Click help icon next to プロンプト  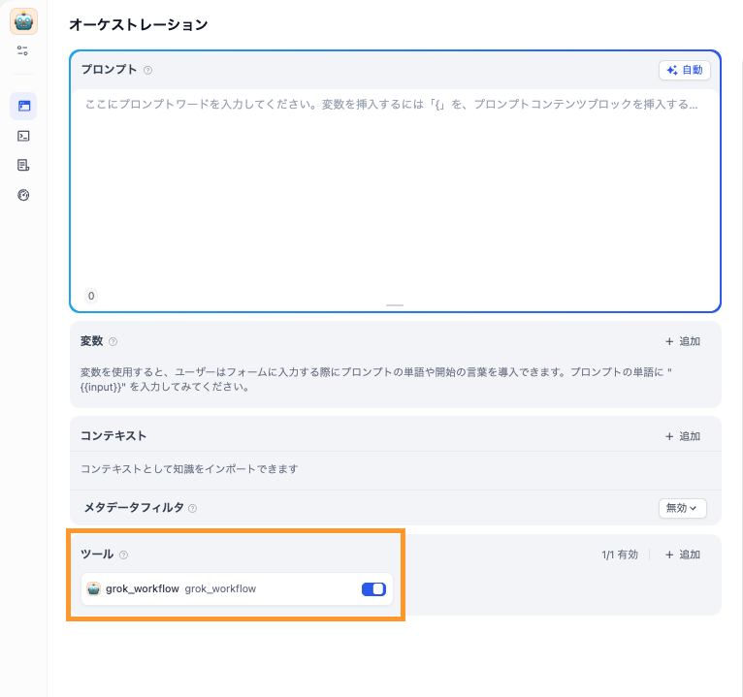point(147,71)
